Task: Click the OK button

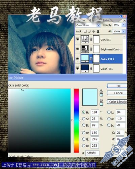Action: click(x=117, y=86)
